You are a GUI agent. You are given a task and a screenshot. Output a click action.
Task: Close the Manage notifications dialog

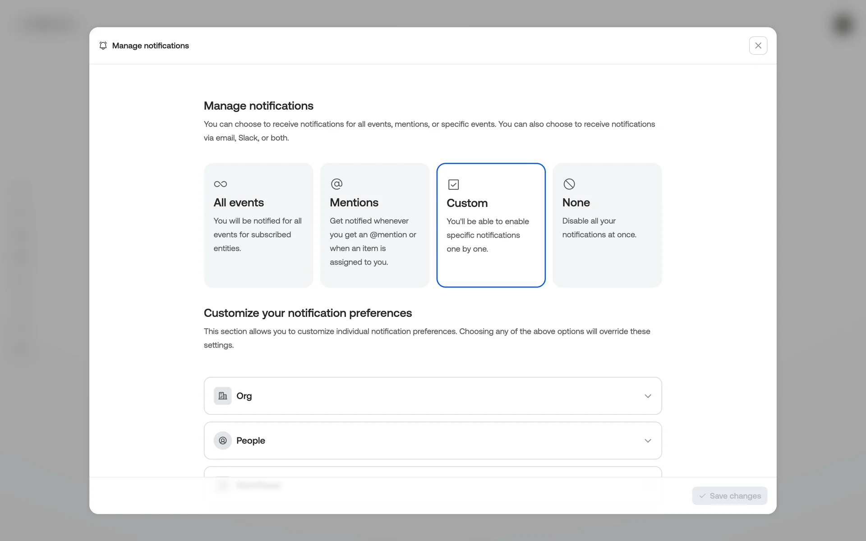coord(758,46)
